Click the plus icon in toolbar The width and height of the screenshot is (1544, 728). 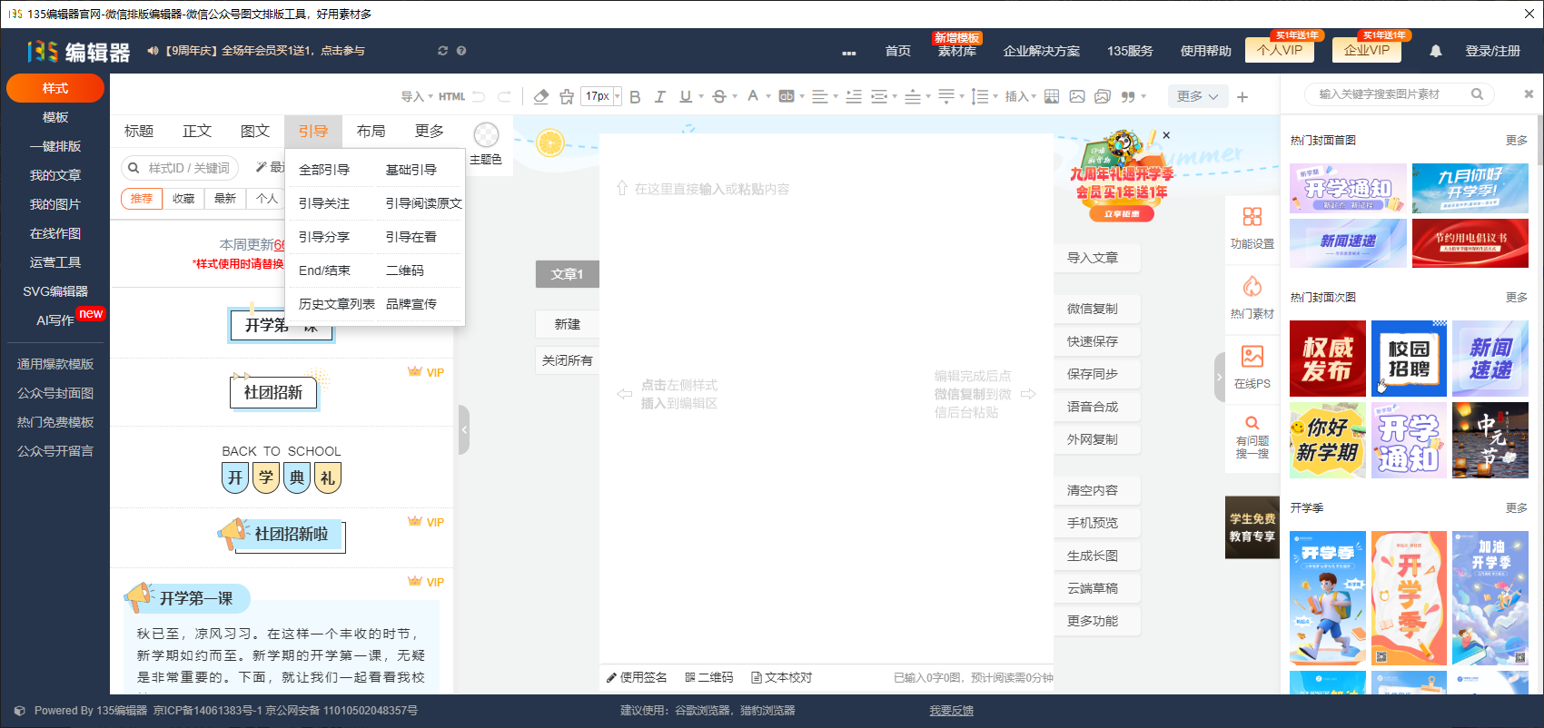(1242, 96)
